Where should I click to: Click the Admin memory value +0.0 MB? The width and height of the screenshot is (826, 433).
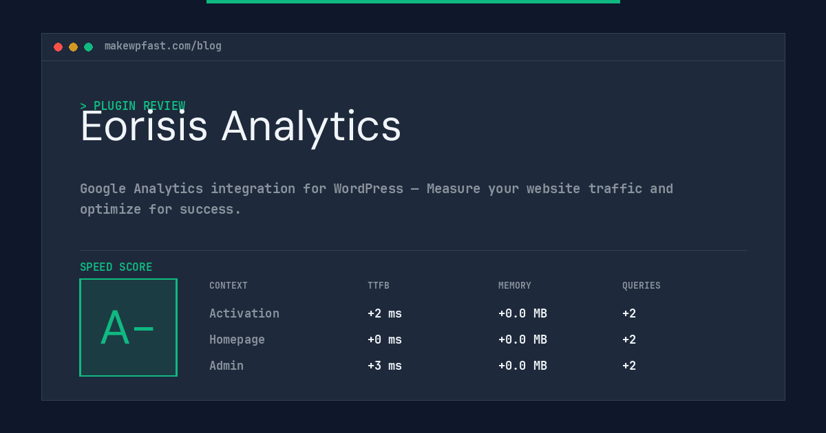click(x=522, y=366)
